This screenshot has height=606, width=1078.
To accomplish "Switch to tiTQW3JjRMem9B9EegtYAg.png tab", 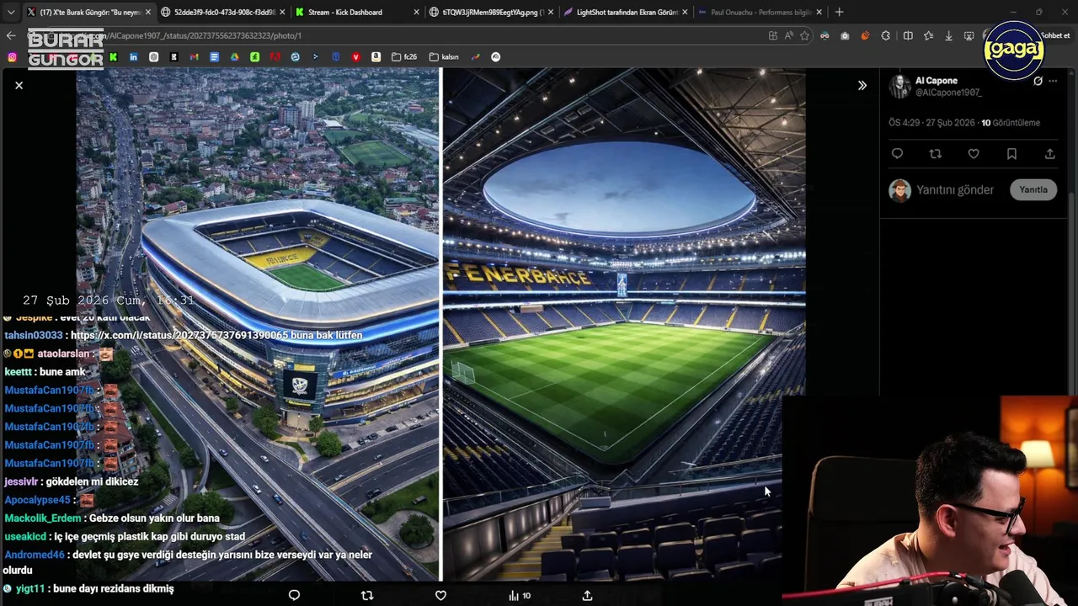I will click(x=492, y=12).
